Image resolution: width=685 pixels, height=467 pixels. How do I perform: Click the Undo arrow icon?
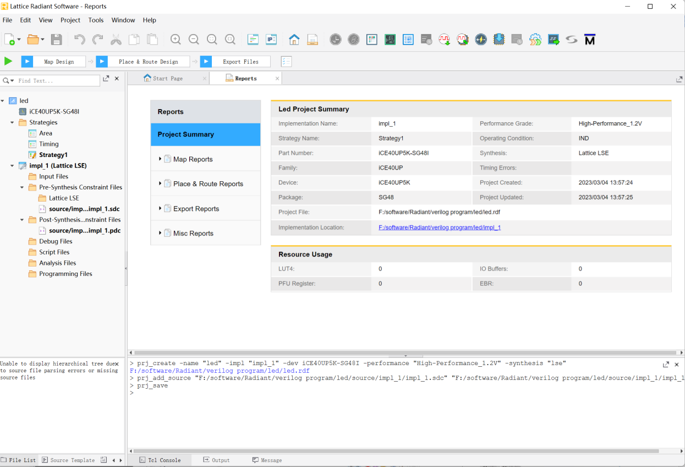pos(80,40)
